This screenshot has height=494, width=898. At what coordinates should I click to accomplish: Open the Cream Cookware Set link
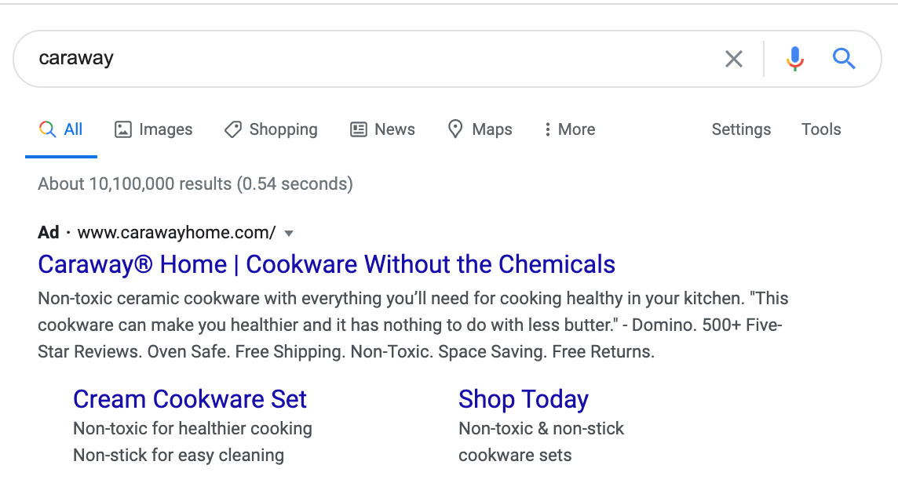[189, 399]
